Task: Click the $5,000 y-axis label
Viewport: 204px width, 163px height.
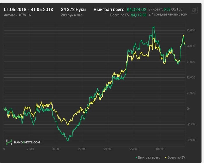Action: point(191,30)
